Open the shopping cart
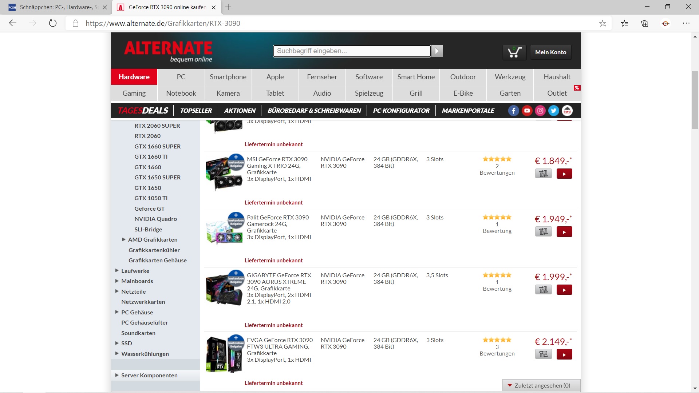Viewport: 699px width, 393px height. point(514,52)
